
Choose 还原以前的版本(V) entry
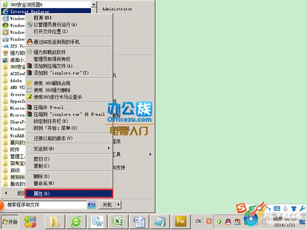pos(69,139)
